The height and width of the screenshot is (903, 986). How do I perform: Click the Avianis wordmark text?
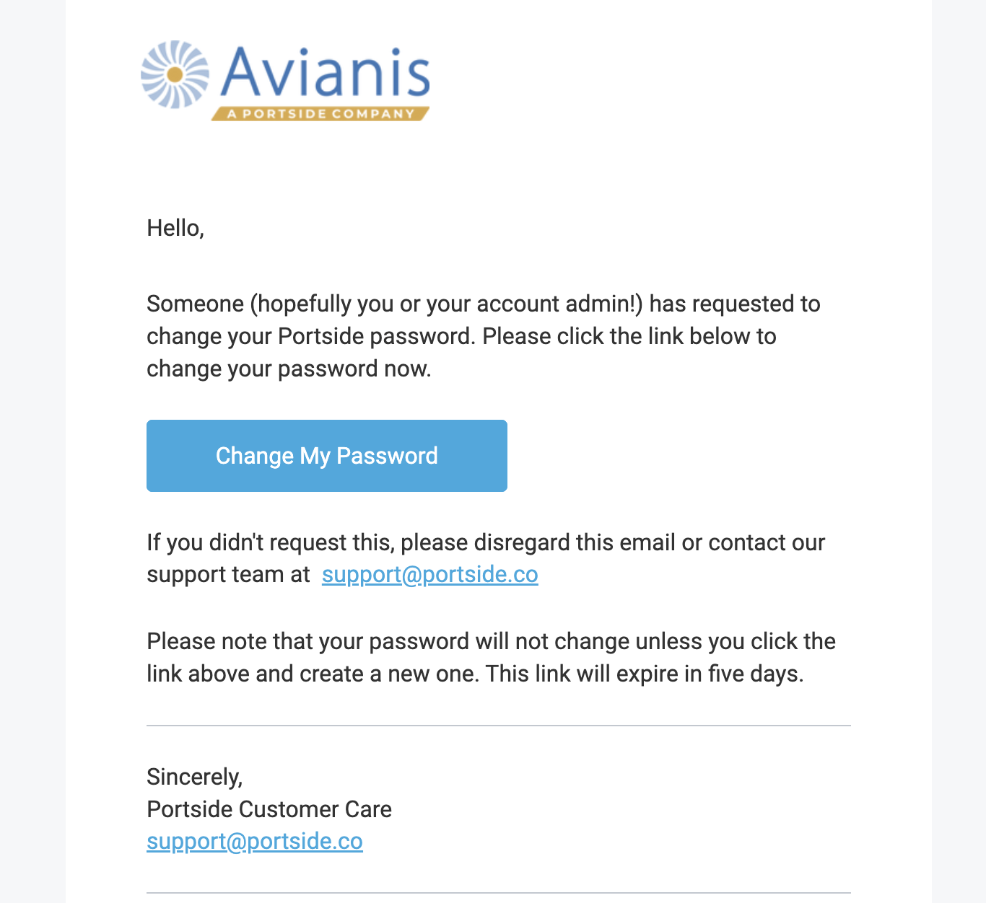[326, 73]
